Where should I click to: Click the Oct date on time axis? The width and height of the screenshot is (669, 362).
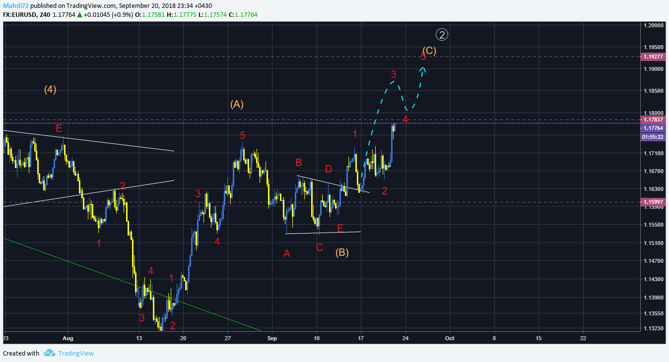(x=450, y=338)
